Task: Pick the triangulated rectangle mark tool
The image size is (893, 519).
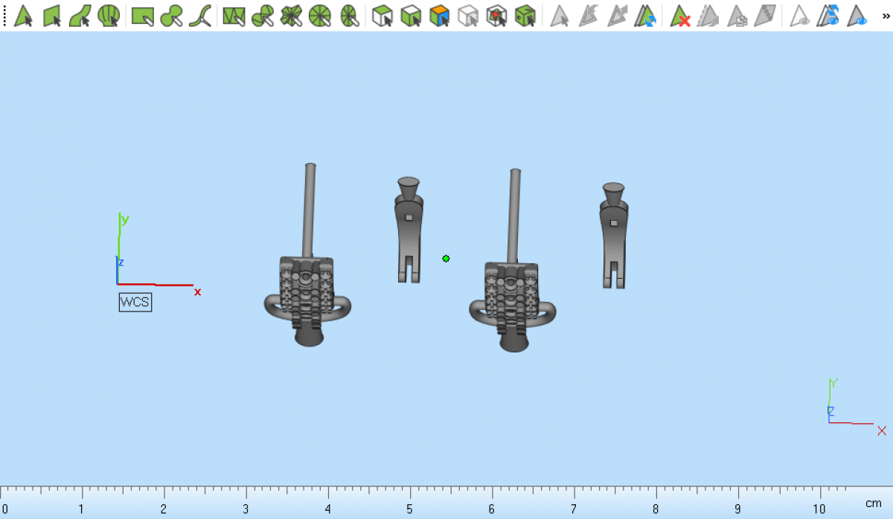Action: click(234, 16)
